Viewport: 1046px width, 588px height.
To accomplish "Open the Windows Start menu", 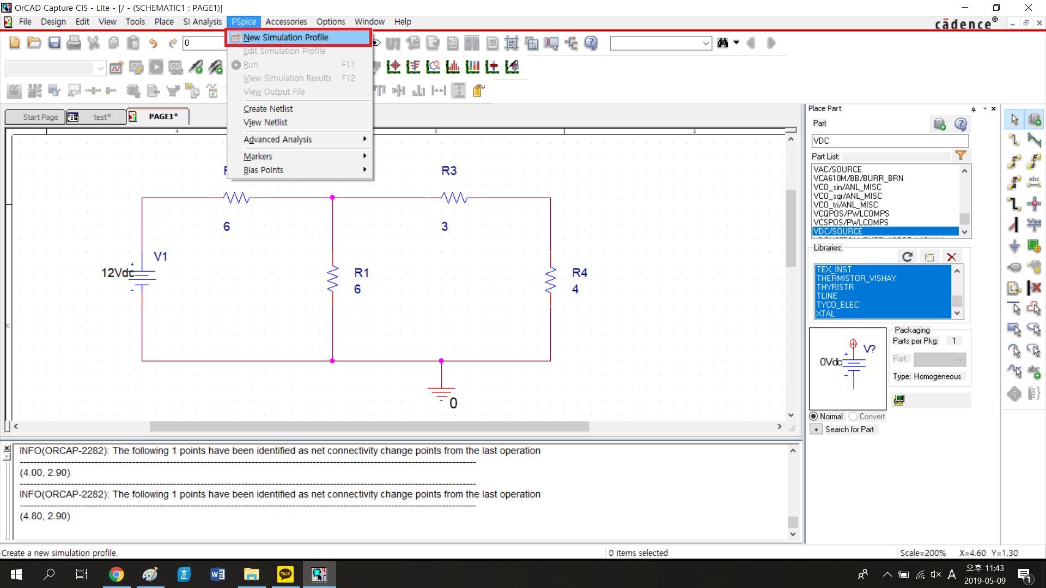I will (16, 574).
